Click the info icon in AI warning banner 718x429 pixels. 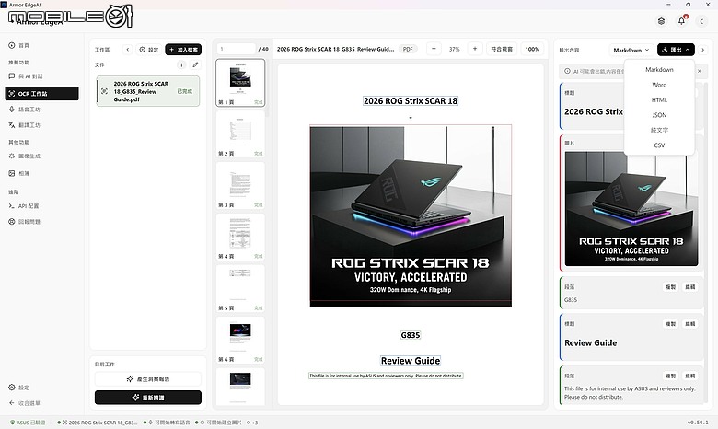[x=567, y=71]
